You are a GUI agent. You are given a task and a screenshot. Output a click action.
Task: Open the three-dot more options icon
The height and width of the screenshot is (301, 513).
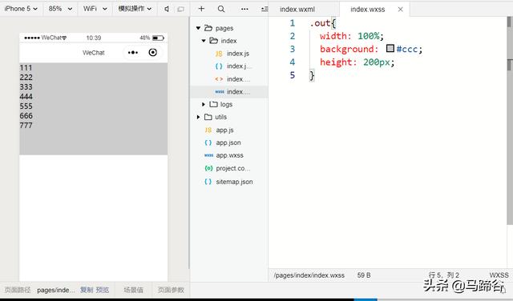(244, 9)
